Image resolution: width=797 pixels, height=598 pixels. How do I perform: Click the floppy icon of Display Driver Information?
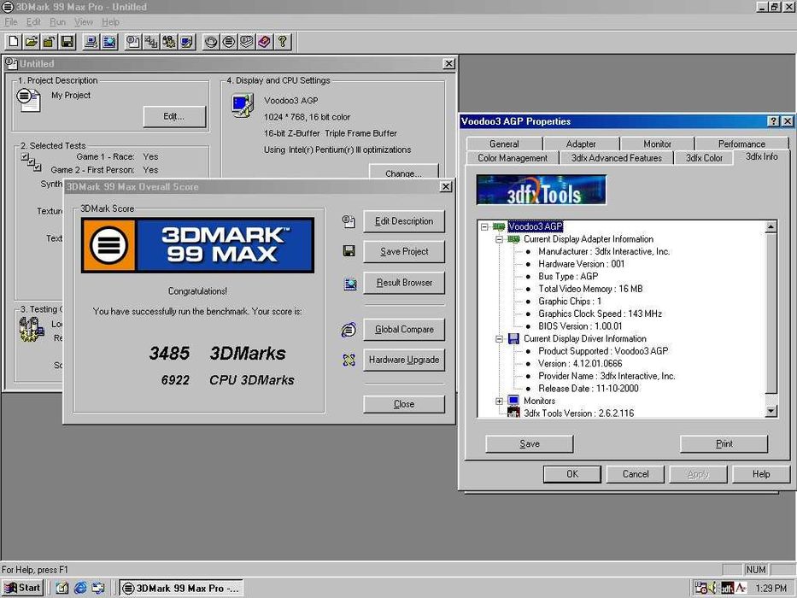coord(513,338)
